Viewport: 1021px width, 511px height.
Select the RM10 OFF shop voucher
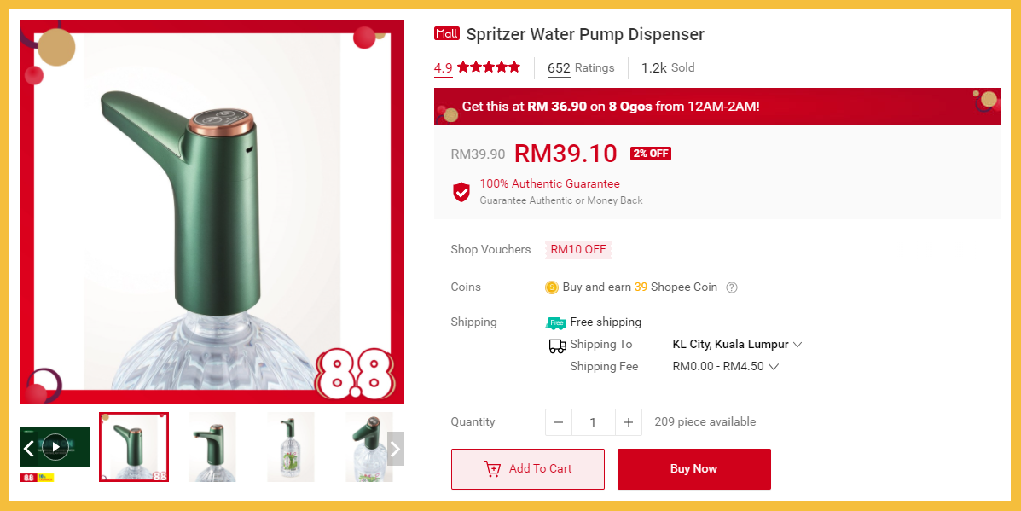point(579,249)
